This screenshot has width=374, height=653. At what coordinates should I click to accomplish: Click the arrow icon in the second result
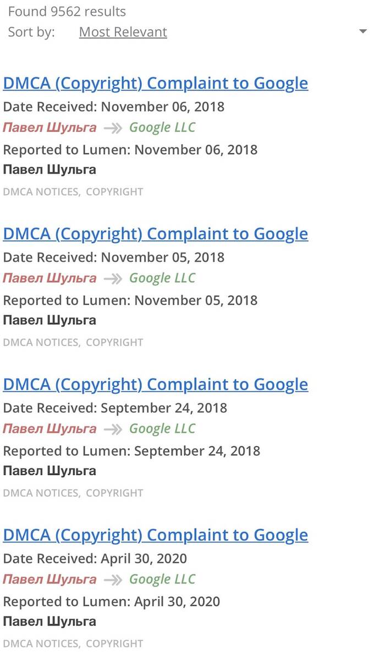coord(112,278)
